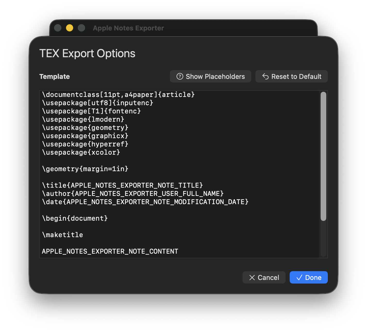Click the question mark icon on Show Placeholders
Image resolution: width=367 pixels, height=332 pixels.
180,76
